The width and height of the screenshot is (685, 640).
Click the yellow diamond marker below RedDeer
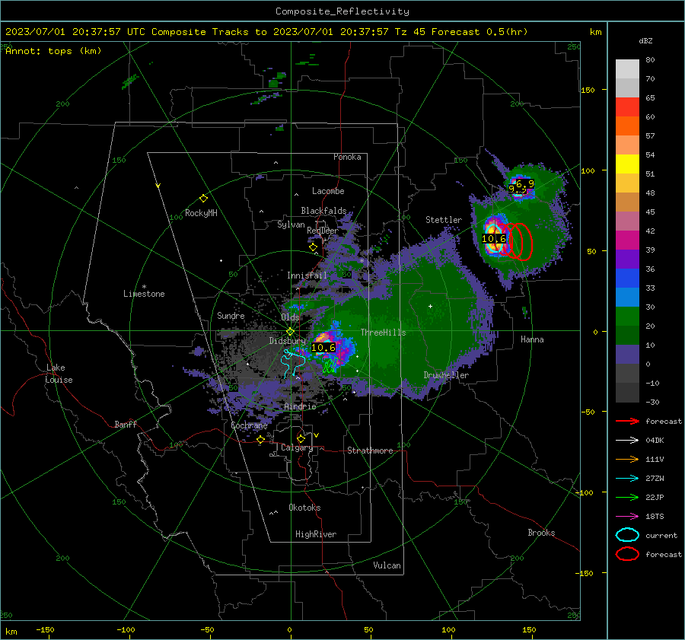pos(313,247)
